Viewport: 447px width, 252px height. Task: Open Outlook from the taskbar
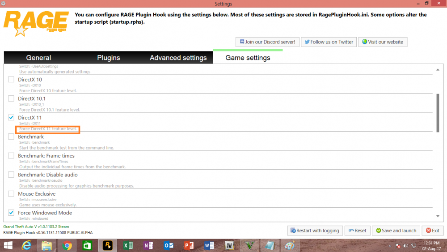click(x=169, y=245)
